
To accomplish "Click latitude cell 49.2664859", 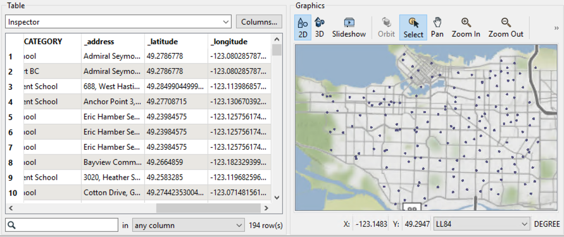I will point(176,162).
